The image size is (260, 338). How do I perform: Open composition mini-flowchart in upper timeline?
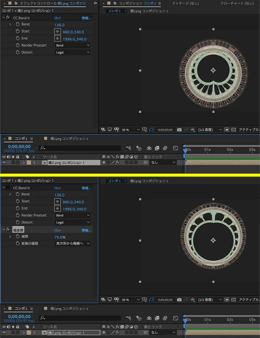tap(129, 148)
